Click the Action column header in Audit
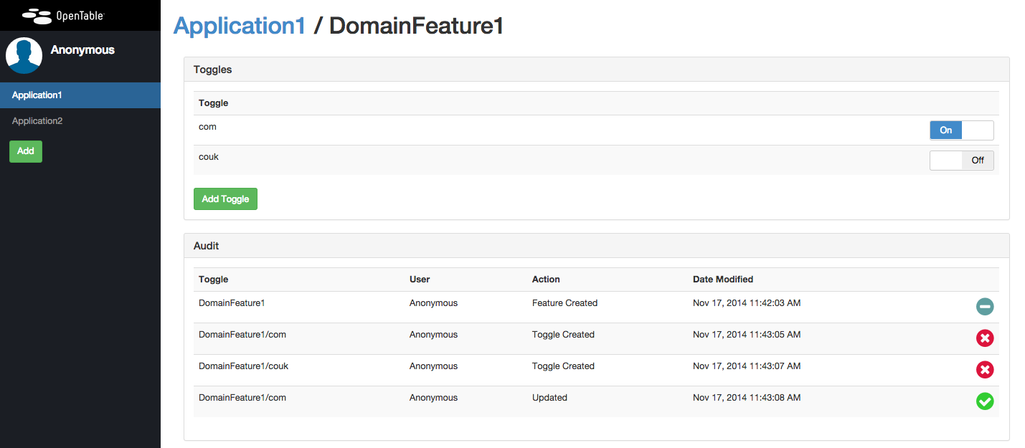The image size is (1025, 448). [x=546, y=280]
